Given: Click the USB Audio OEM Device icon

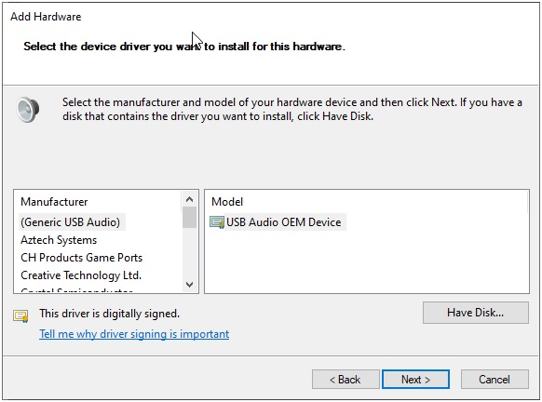Looking at the screenshot, I should tap(217, 222).
